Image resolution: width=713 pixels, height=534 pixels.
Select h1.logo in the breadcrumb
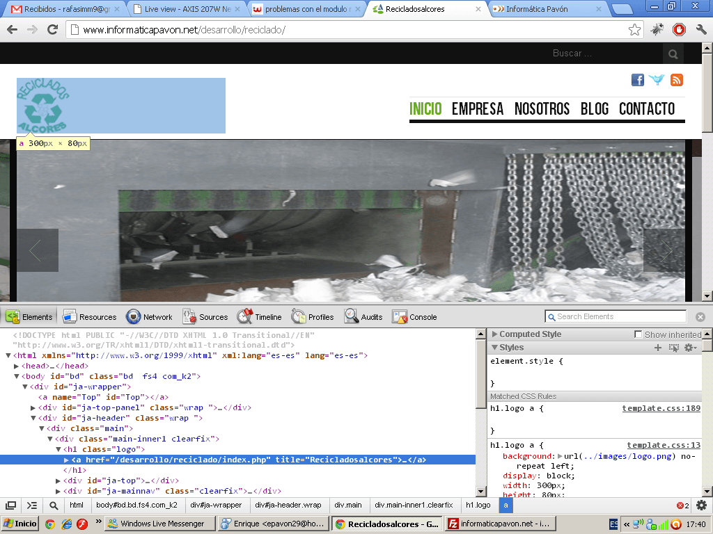point(478,505)
